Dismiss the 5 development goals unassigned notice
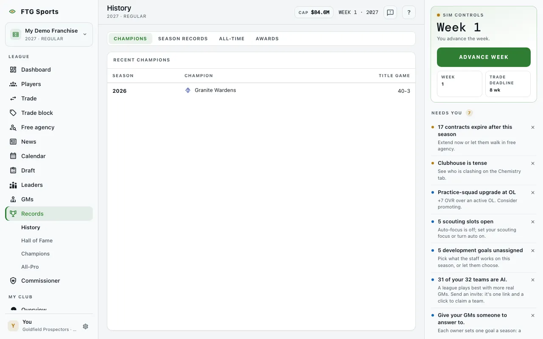 [x=533, y=250]
